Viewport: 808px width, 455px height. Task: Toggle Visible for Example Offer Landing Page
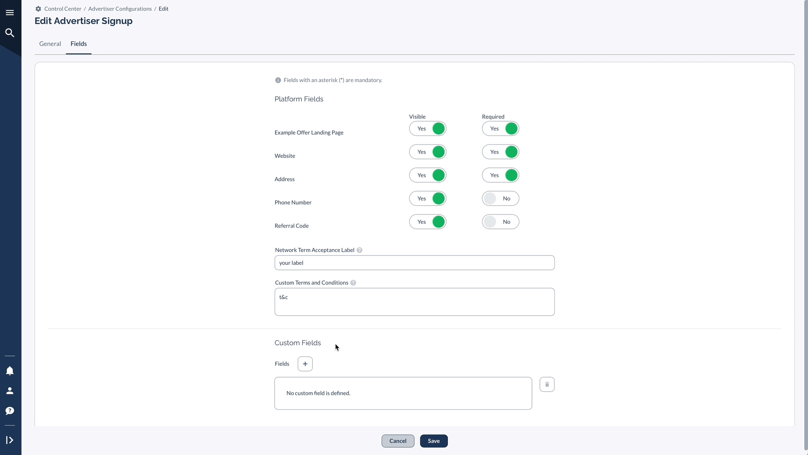(x=428, y=129)
